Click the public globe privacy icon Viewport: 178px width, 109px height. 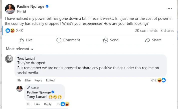(x=25, y=12)
